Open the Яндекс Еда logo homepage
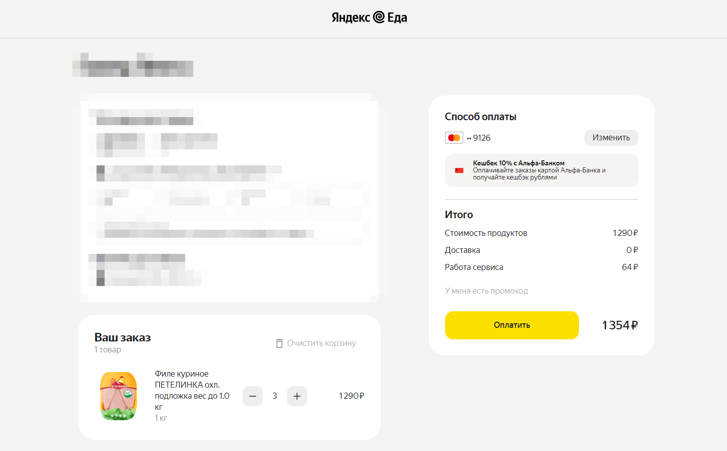727x451 pixels. pyautogui.click(x=369, y=18)
